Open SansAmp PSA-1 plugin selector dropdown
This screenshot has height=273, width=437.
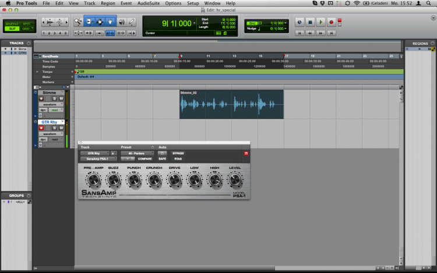click(x=98, y=159)
